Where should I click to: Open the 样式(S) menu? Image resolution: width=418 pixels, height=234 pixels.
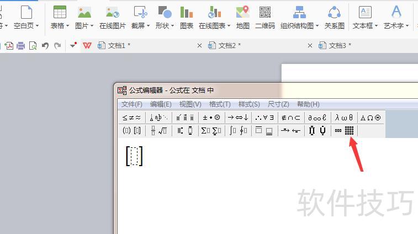coord(249,104)
